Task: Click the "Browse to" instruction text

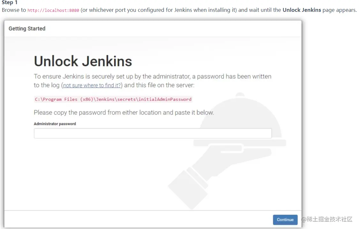Action: click(x=14, y=10)
